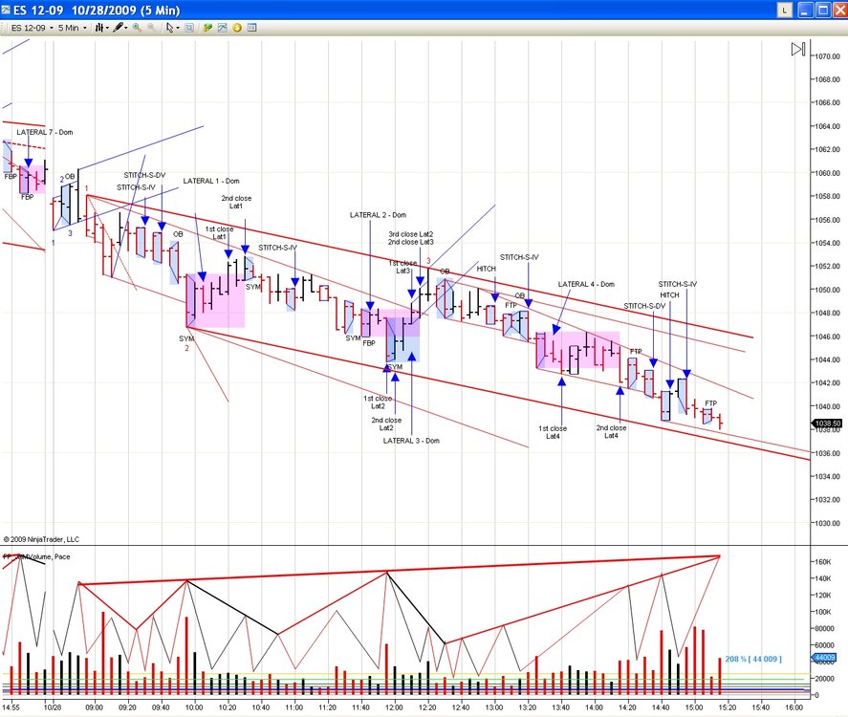Click the window icon in title bar
848x717 pixels.
pyautogui.click(x=6, y=10)
